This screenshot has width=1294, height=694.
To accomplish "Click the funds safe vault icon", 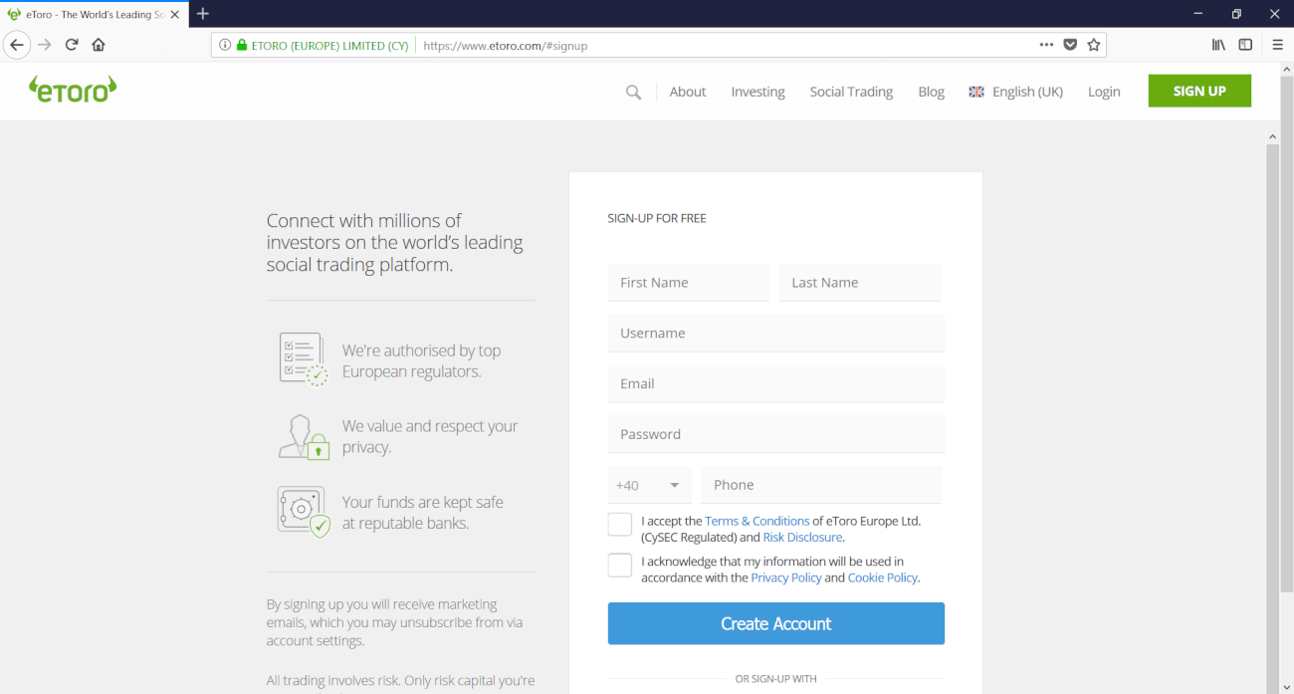I will pos(304,512).
